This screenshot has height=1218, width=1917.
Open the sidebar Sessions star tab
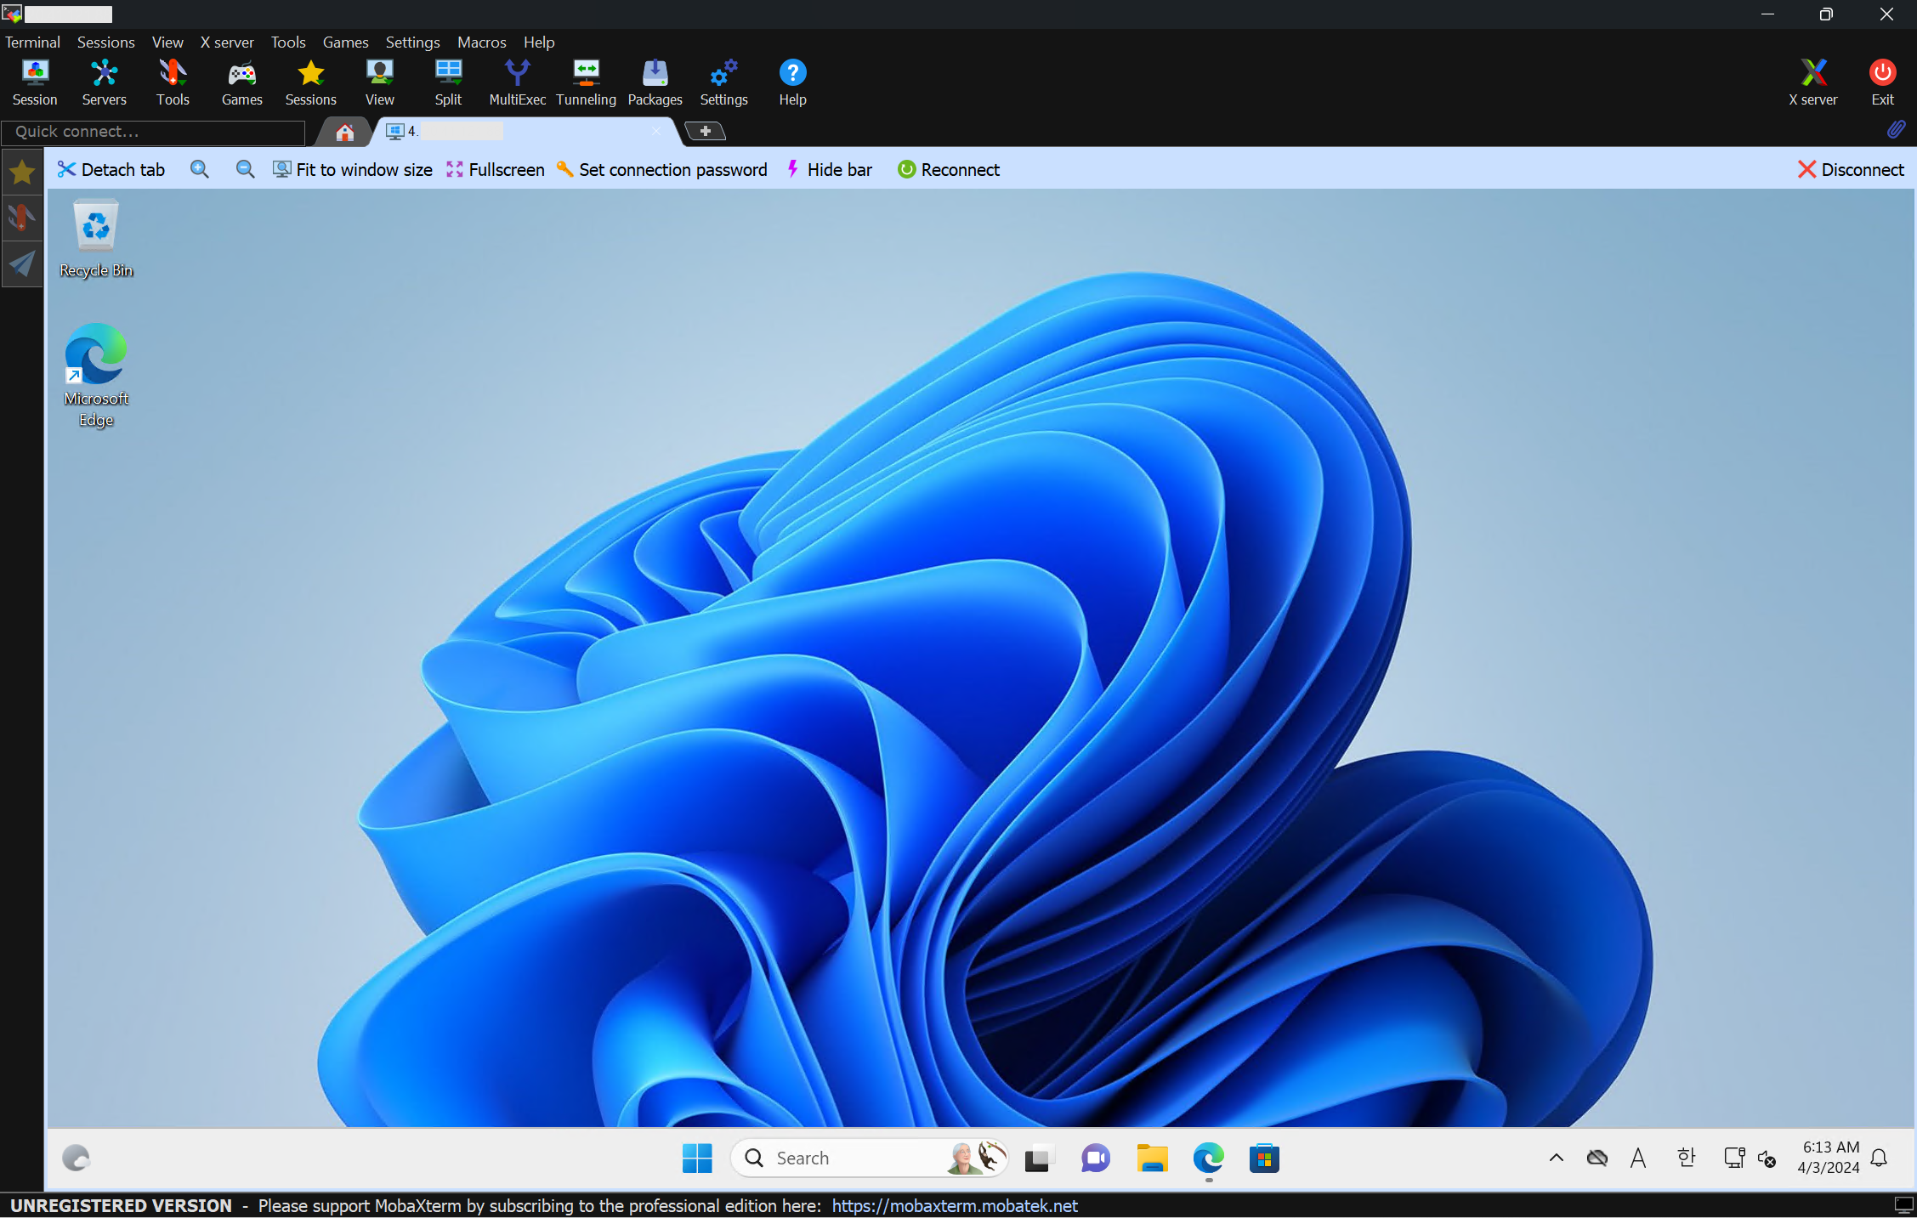click(x=22, y=173)
